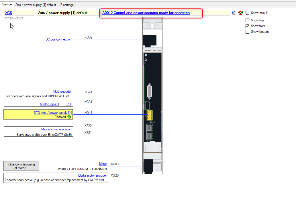This screenshot has height=200, width=296.
Task: Enable the Show top checkbox
Action: (248, 21)
